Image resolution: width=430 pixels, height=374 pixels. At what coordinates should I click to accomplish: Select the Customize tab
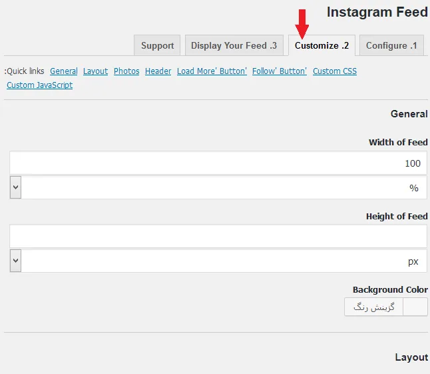322,45
